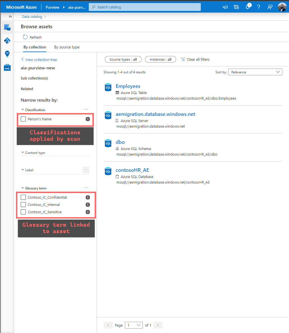Image resolution: width=289 pixels, height=333 pixels.
Task: Click the aia-purview-new collection name
Action: point(38,68)
